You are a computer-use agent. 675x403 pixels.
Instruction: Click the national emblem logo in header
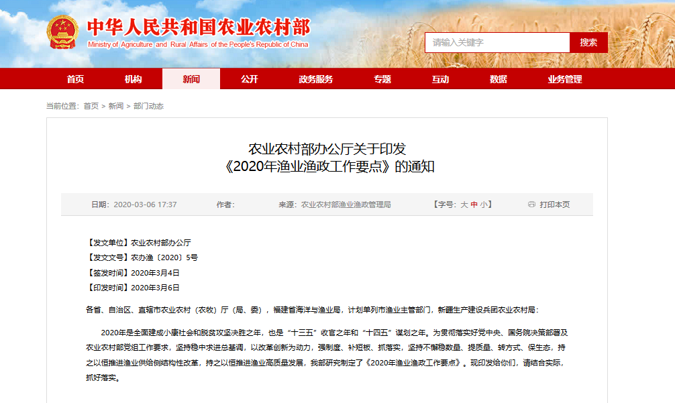pos(62,31)
